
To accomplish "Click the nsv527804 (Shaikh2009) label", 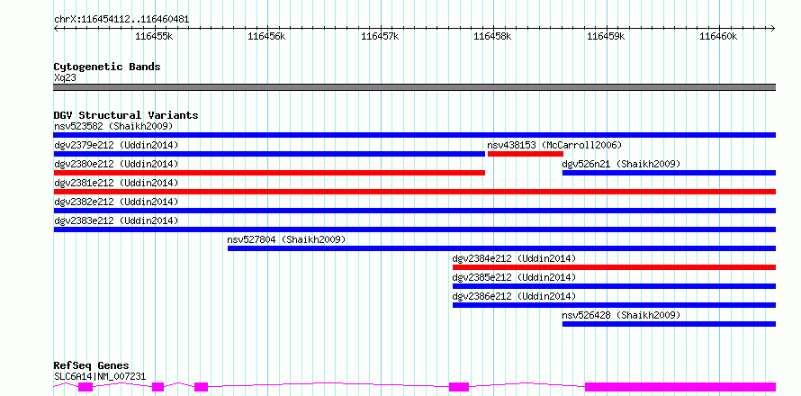I will [x=286, y=239].
